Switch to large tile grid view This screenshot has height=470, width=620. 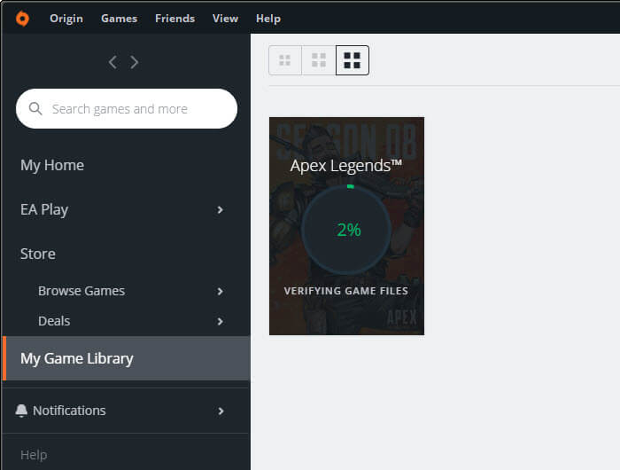(x=353, y=60)
